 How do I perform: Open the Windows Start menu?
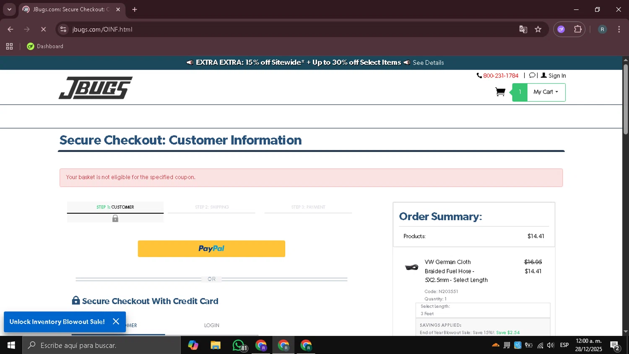(x=11, y=345)
